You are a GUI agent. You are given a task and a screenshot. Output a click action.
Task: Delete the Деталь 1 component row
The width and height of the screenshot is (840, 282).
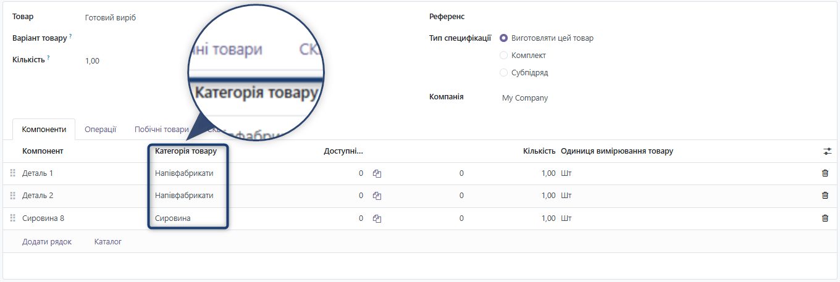click(825, 173)
